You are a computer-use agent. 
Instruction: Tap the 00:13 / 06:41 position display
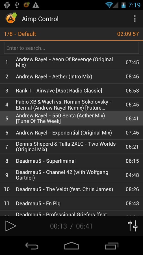coord(71,226)
